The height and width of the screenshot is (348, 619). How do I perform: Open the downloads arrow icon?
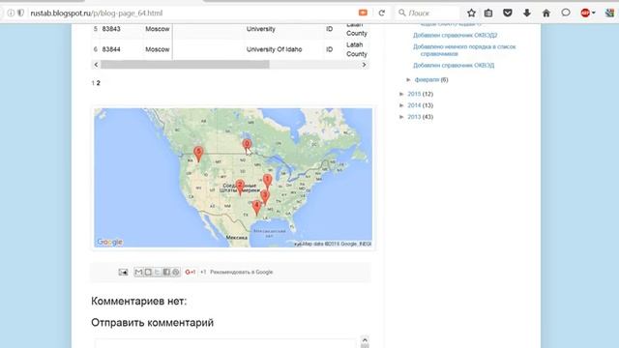pyautogui.click(x=527, y=13)
